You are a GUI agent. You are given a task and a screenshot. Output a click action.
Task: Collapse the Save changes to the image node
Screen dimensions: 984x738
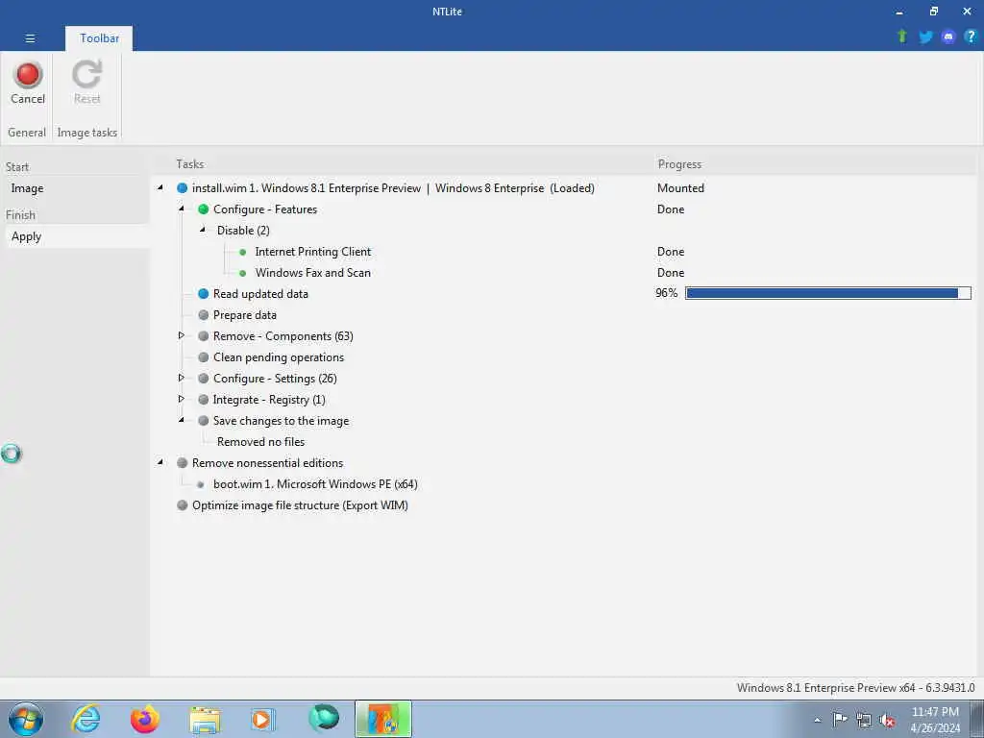click(182, 420)
